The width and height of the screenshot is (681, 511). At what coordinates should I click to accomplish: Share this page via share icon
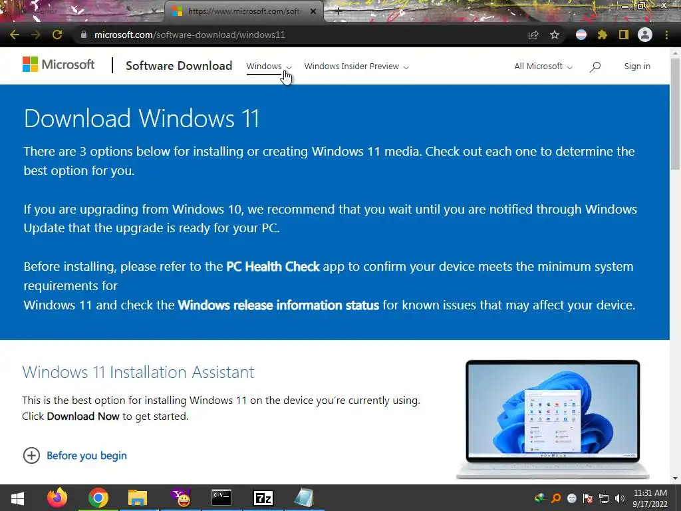pyautogui.click(x=533, y=35)
